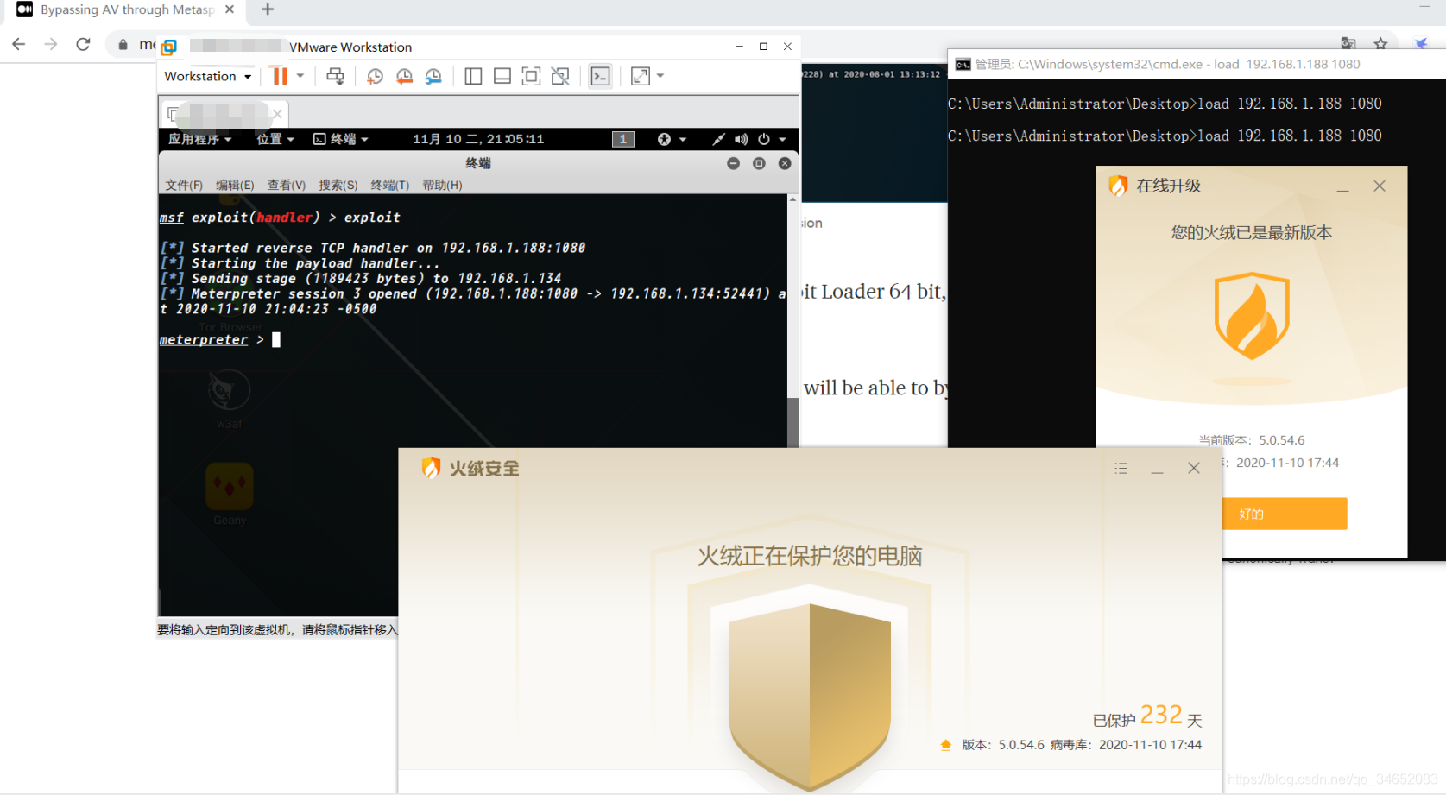1446x795 pixels.
Task: Click the 'Sending stage (1189423 bytes)' line
Action: pos(361,278)
